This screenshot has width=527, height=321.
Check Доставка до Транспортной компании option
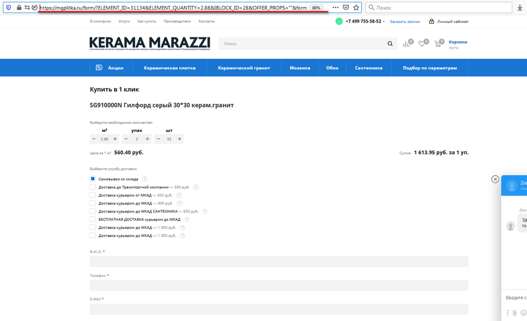[93, 187]
